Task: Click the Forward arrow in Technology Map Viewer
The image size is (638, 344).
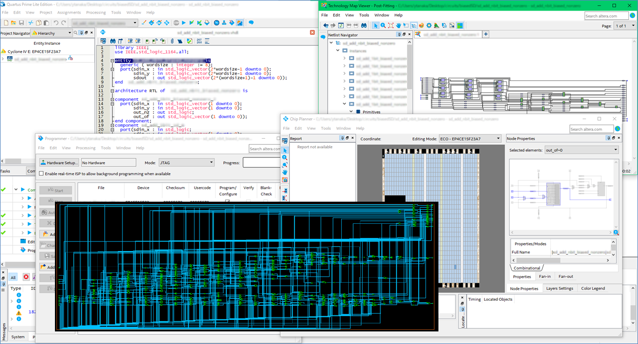Action: coord(334,26)
